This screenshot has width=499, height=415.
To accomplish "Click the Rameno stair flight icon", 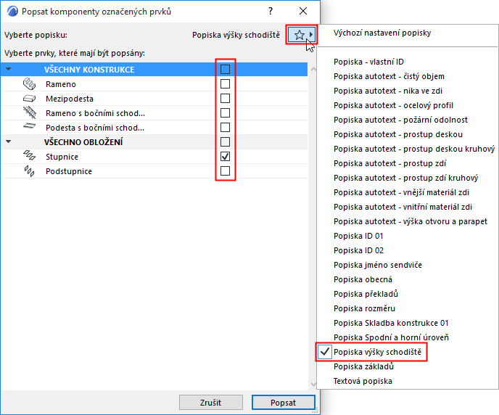I will [x=30, y=84].
